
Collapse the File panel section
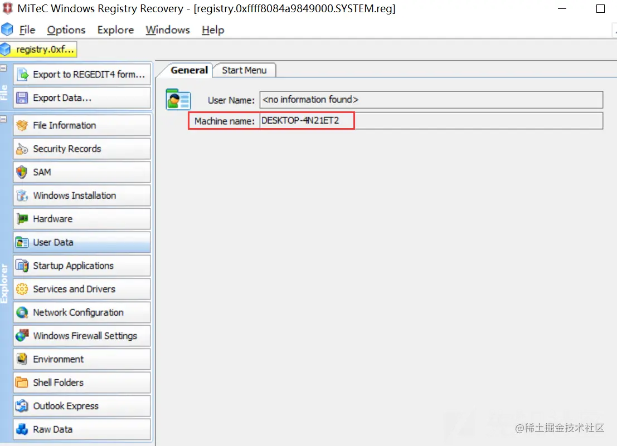[x=3, y=68]
